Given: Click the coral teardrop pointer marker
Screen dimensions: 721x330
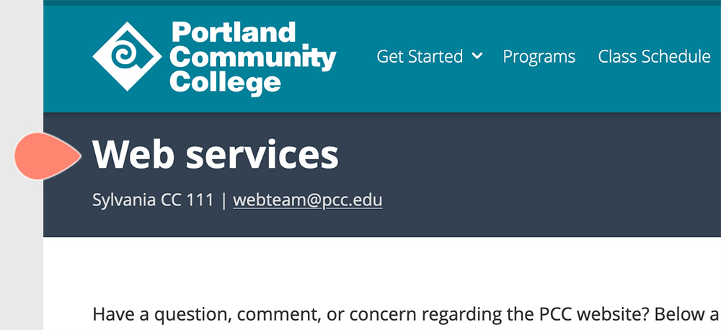Looking at the screenshot, I should 46,156.
